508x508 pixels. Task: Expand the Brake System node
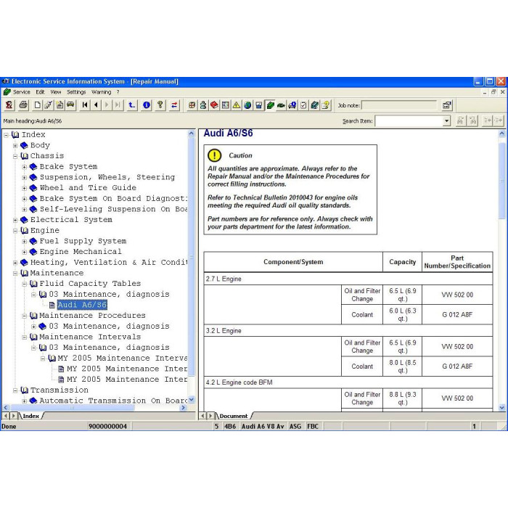point(25,167)
